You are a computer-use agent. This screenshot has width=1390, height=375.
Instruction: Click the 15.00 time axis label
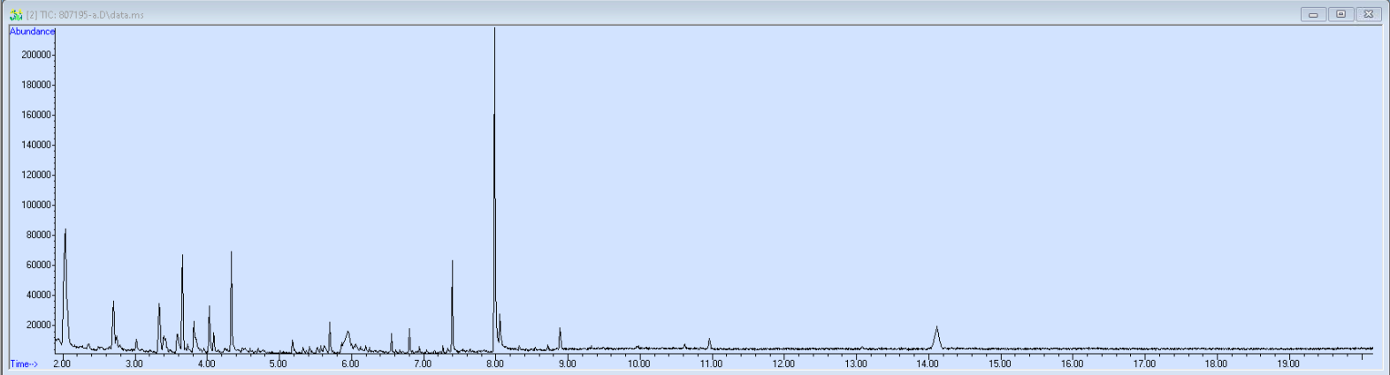click(x=1000, y=364)
